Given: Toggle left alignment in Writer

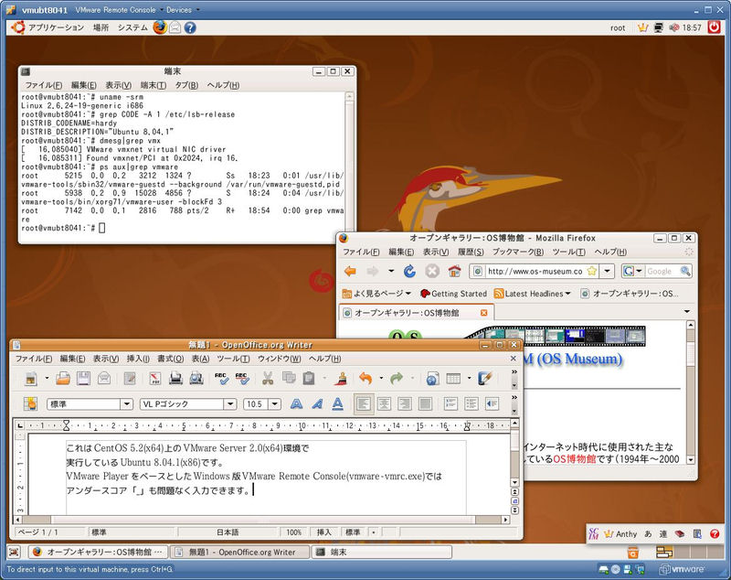Looking at the screenshot, I should 364,404.
